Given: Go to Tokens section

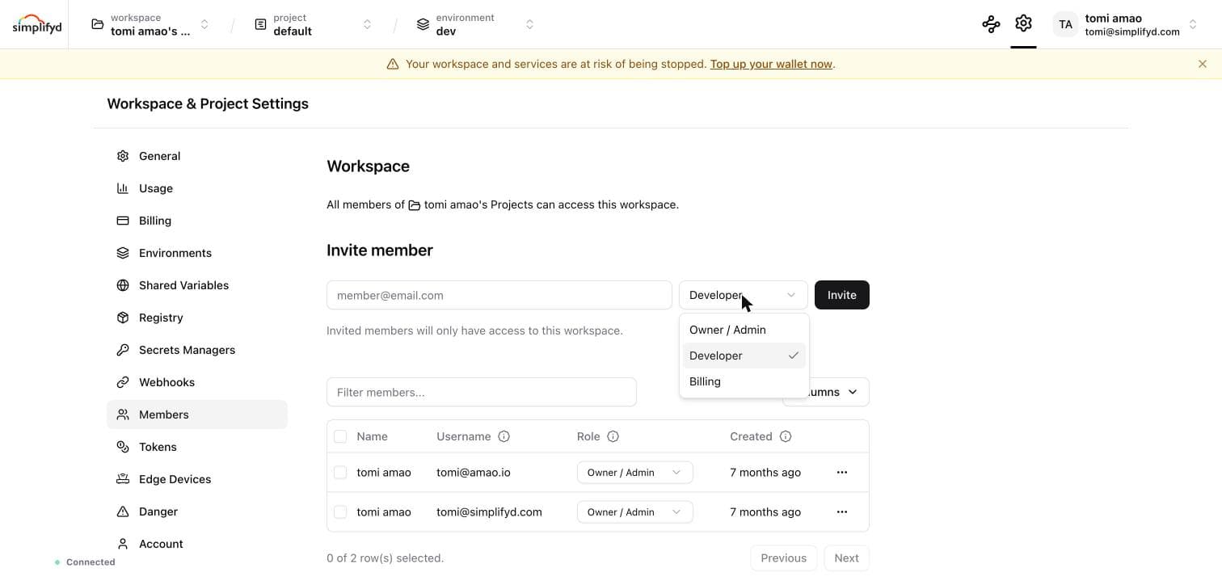Looking at the screenshot, I should pyautogui.click(x=197, y=447).
